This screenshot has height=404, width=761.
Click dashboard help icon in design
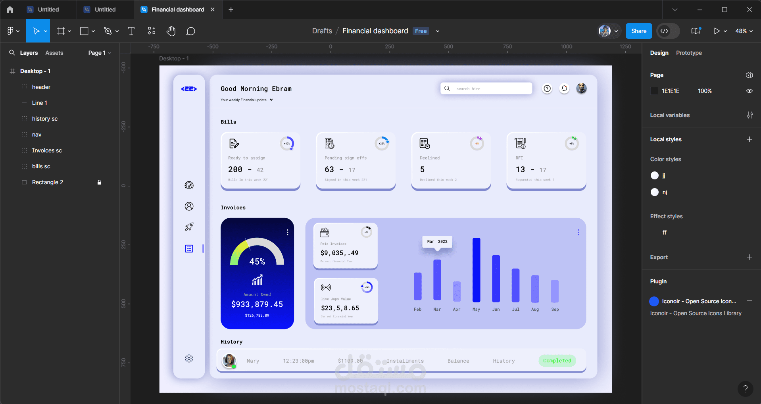(x=547, y=88)
